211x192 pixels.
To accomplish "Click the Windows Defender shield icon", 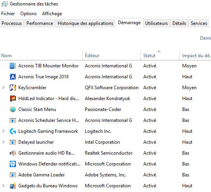I will pos(13,164).
